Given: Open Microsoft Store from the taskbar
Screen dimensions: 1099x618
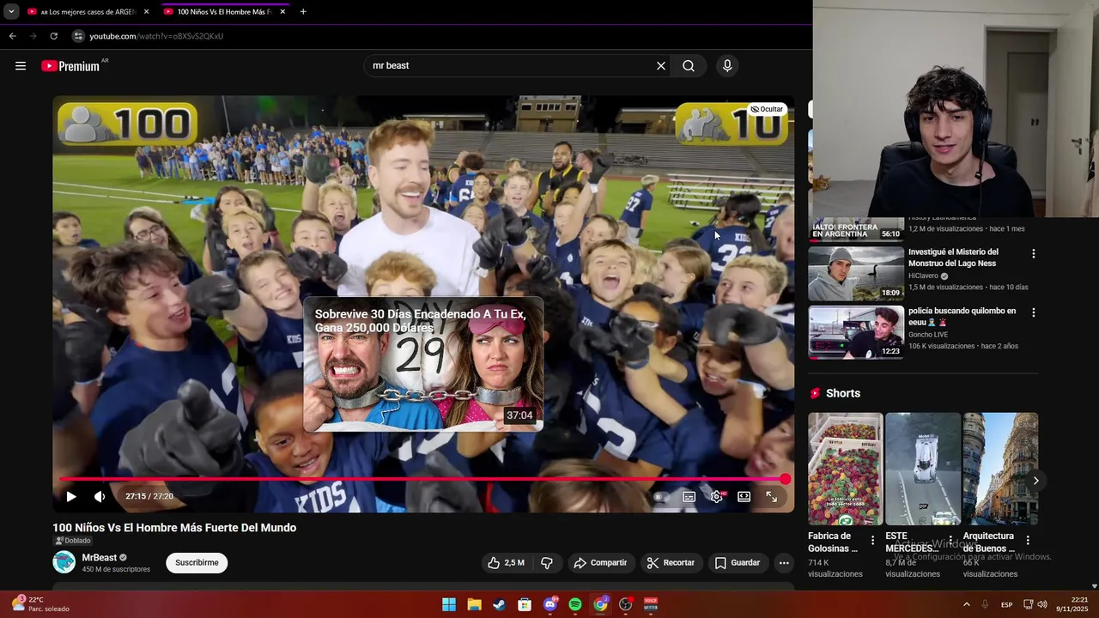Looking at the screenshot, I should 525,605.
